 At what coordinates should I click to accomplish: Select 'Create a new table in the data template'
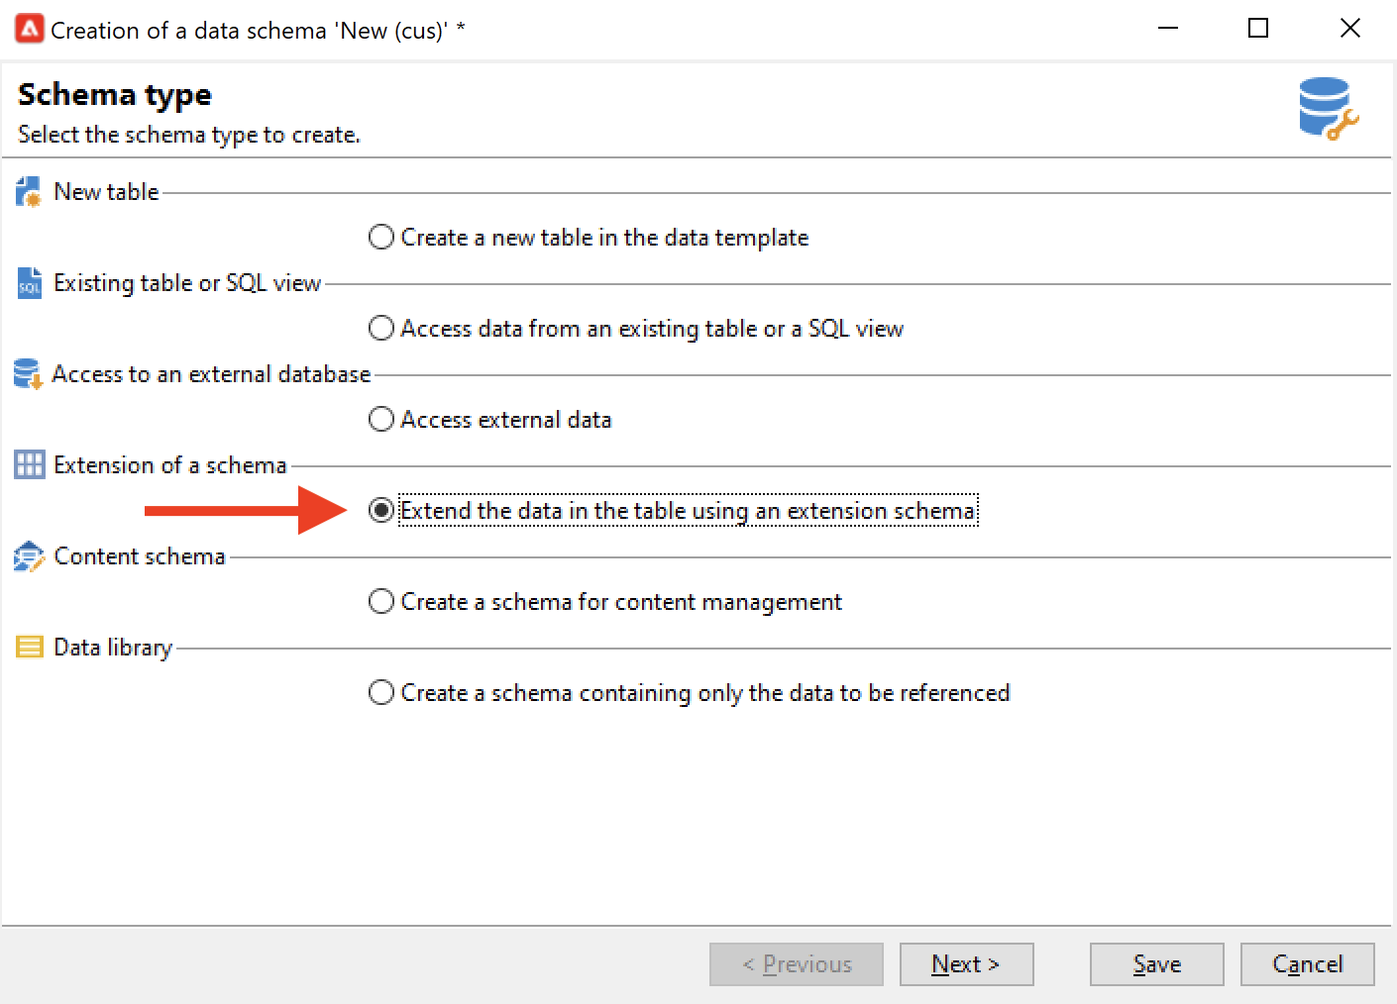pyautogui.click(x=381, y=238)
